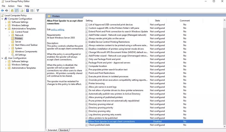Image resolution: width=226 pixels, height=132 pixels.
Task: Click the User Configuration node icon
Action: pos(6,58)
